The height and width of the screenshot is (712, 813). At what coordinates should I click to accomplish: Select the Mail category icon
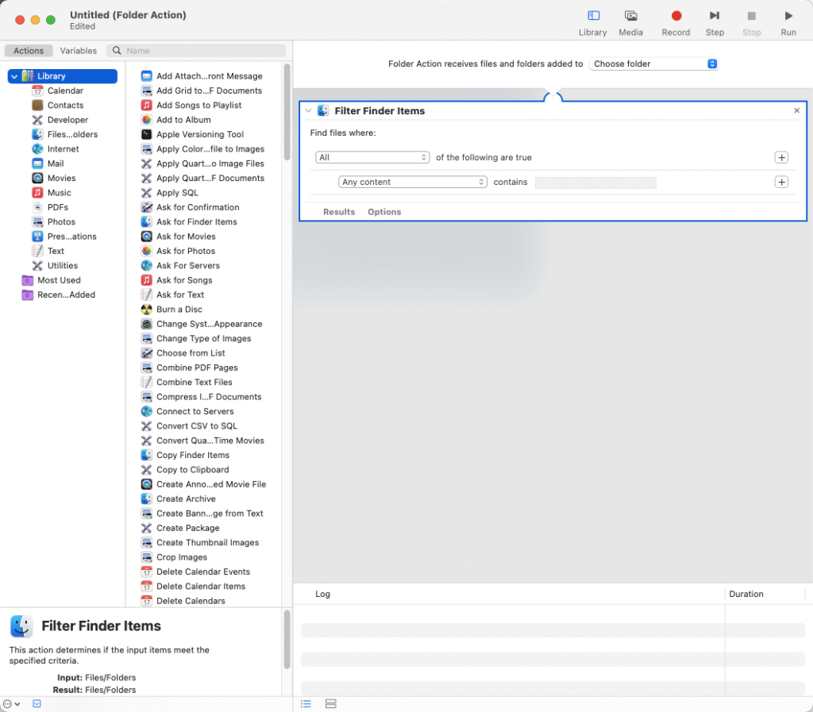coord(37,164)
